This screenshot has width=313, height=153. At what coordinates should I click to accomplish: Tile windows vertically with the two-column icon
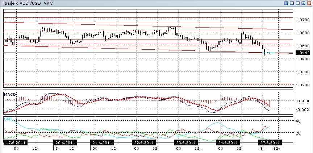[x=292, y=3]
